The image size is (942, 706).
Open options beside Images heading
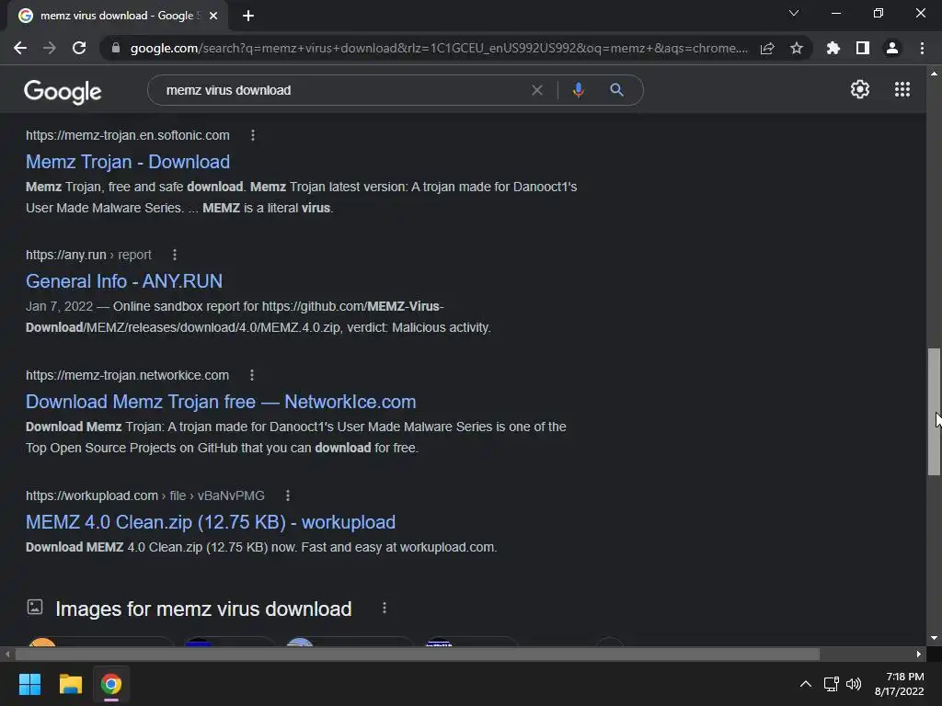pyautogui.click(x=385, y=609)
